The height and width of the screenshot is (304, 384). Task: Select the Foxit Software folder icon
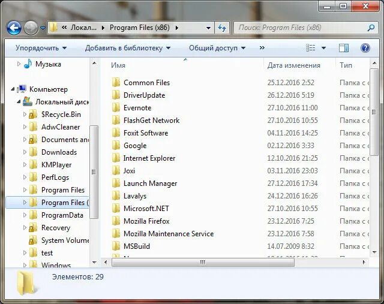116,133
